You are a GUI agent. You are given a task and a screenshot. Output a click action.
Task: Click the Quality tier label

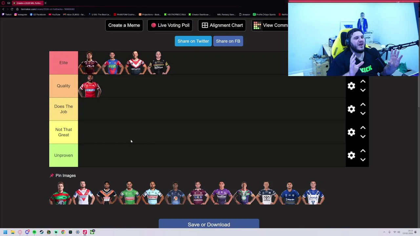(x=64, y=86)
